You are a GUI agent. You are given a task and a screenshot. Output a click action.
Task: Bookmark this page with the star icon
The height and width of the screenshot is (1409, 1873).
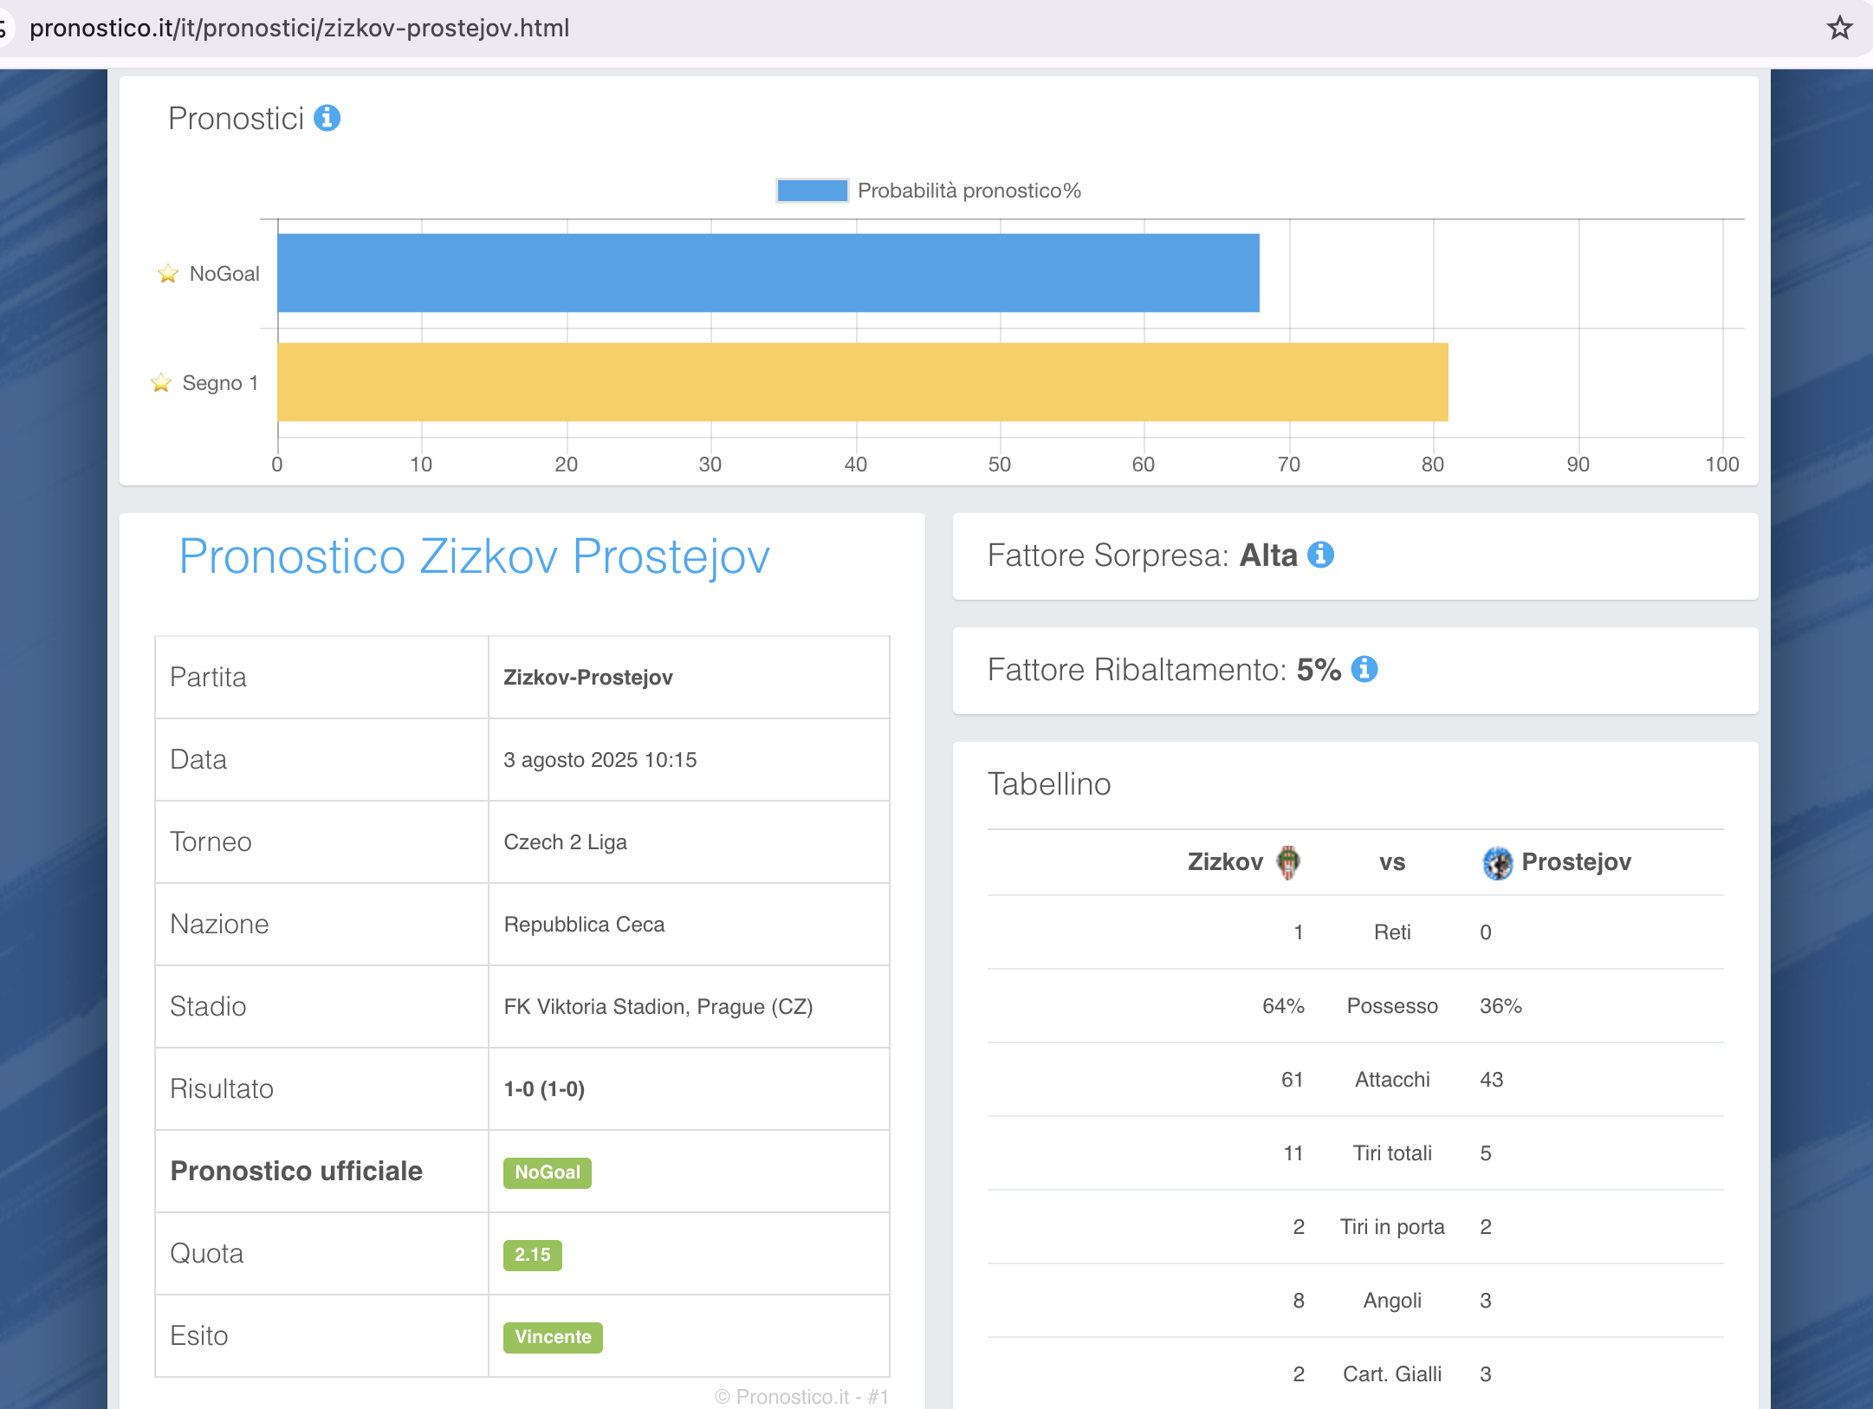pos(1839,28)
